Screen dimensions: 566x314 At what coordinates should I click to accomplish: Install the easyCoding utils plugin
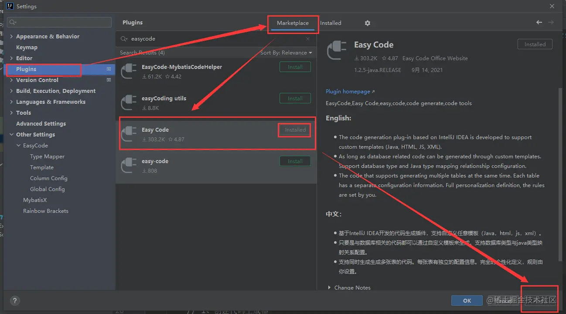point(295,99)
